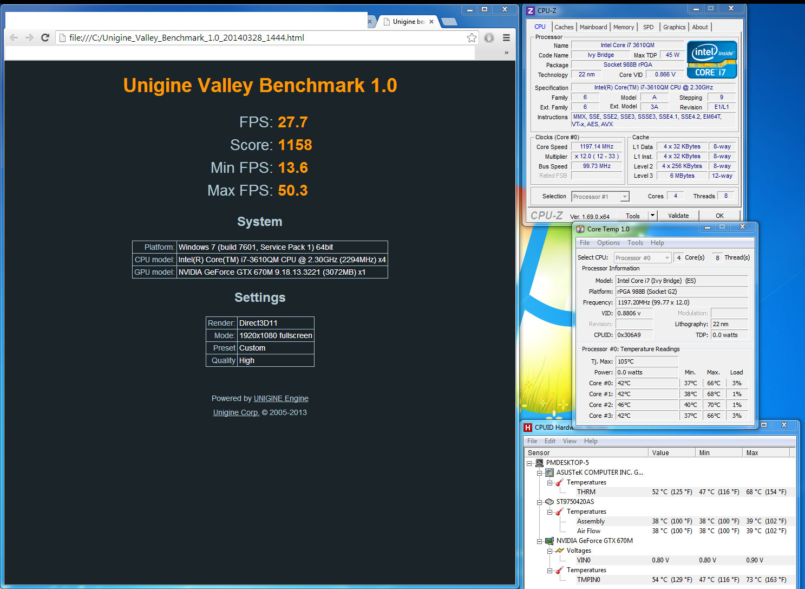805x589 pixels.
Task: Collapse the ST9750420AS drive node
Action: (x=539, y=502)
